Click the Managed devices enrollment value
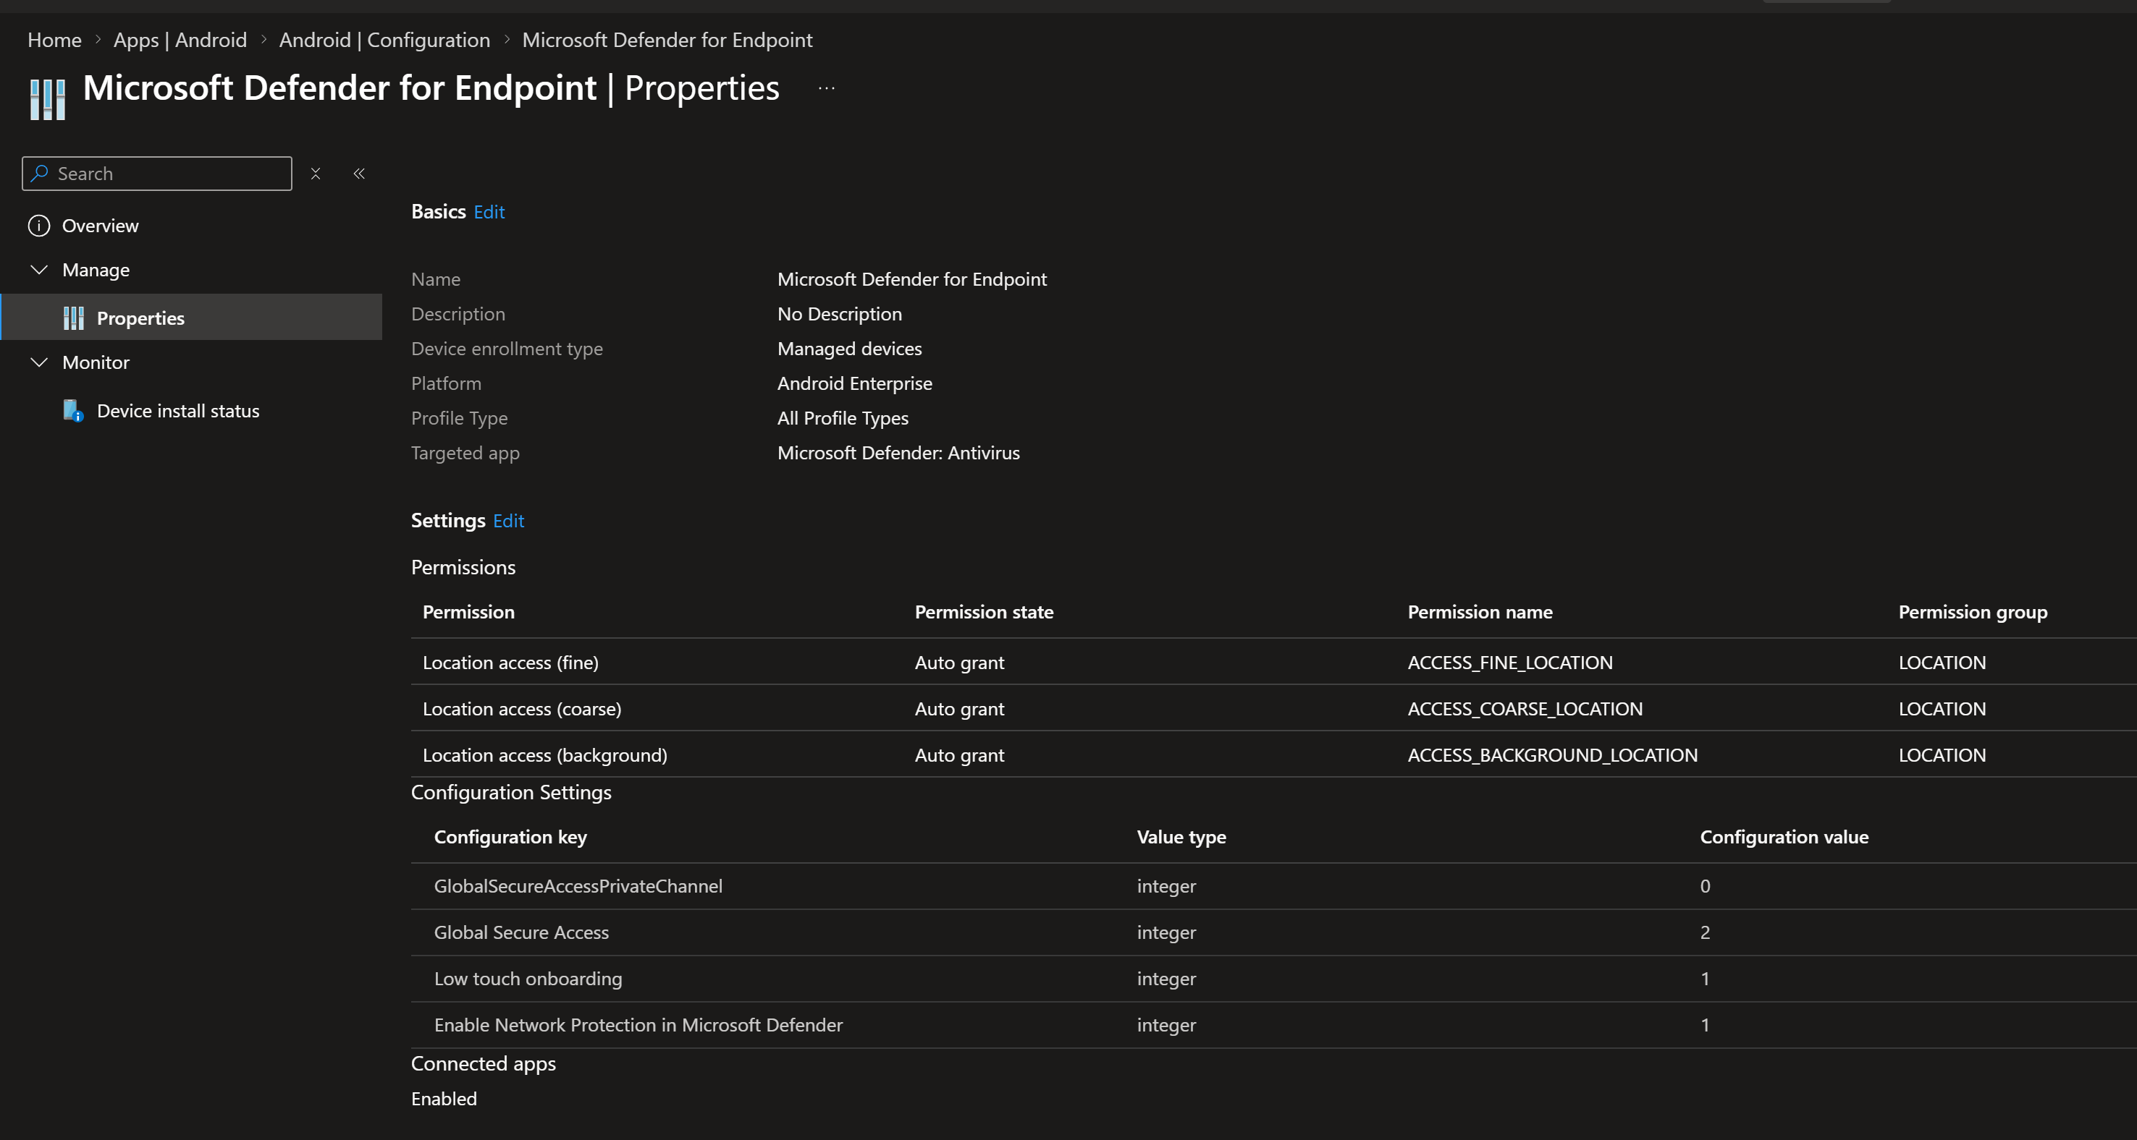2137x1140 pixels. pyautogui.click(x=849, y=348)
